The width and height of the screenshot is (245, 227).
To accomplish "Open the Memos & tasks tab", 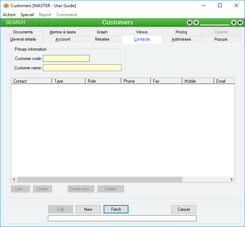I will 63,32.
